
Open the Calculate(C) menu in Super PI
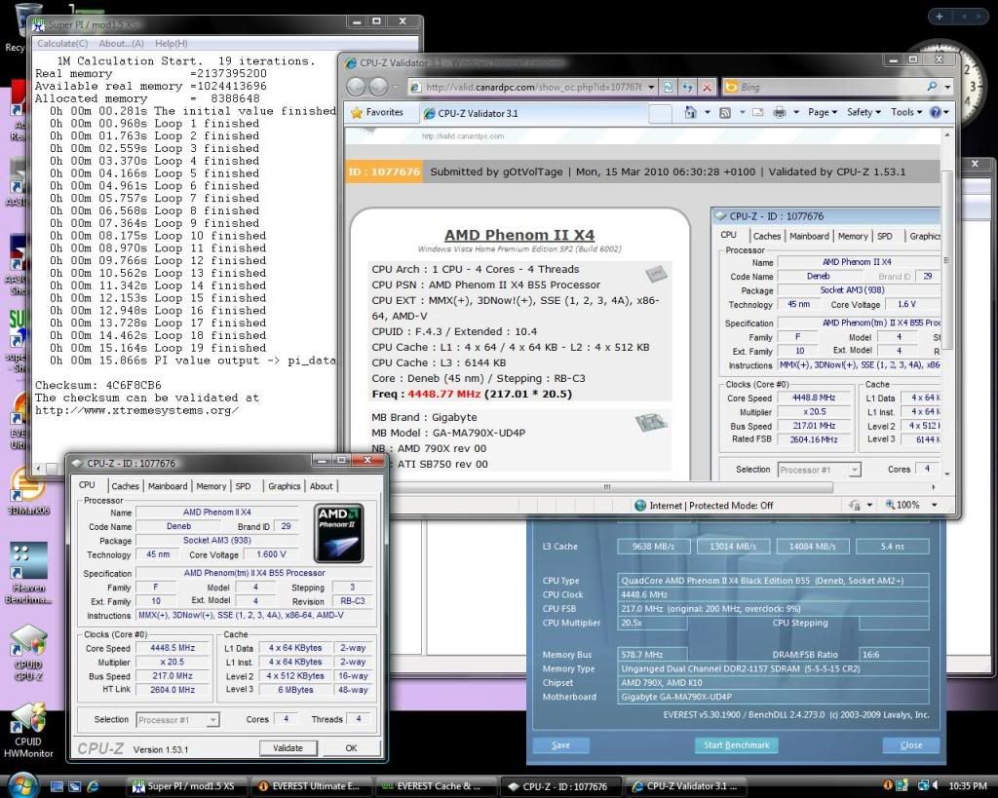click(62, 43)
